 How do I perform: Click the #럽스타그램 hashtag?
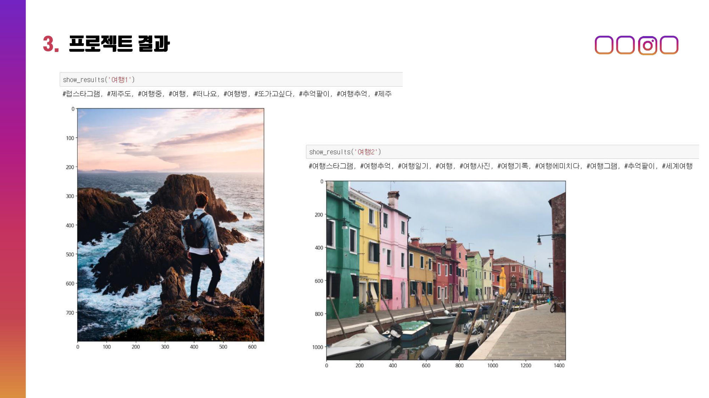82,94
